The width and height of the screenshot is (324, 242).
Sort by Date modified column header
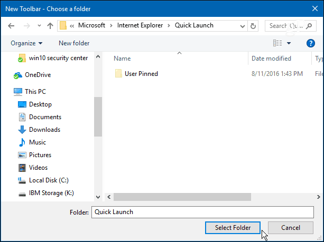pyautogui.click(x=271, y=59)
